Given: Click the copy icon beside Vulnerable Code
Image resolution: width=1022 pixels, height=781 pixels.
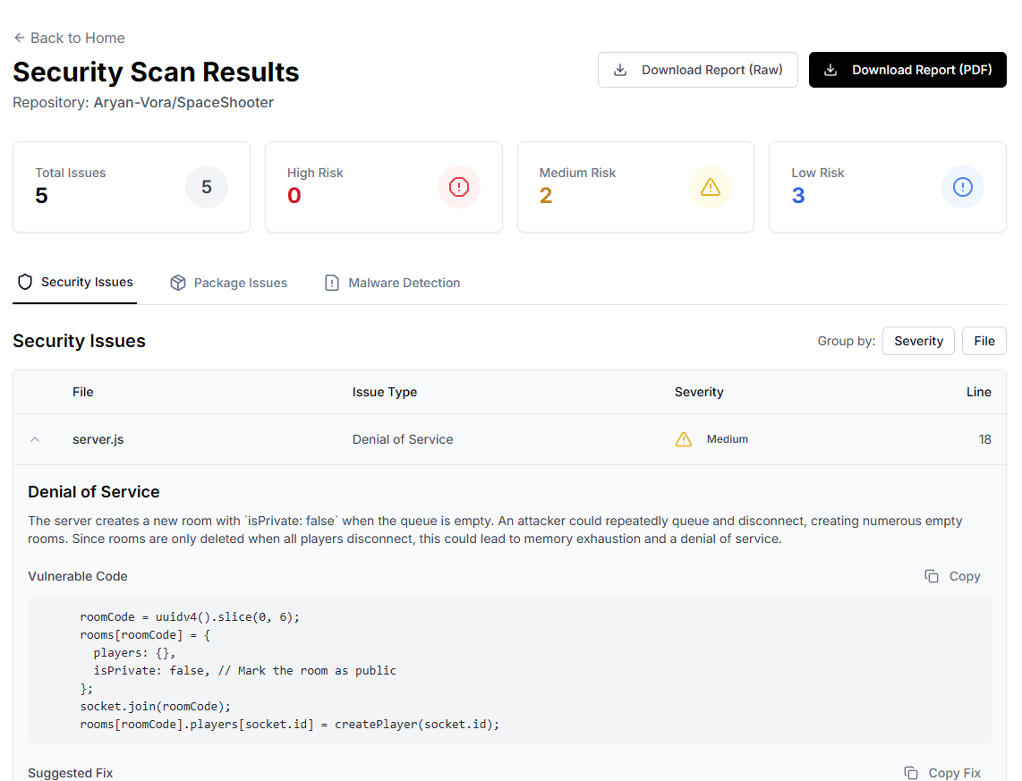Looking at the screenshot, I should (932, 576).
